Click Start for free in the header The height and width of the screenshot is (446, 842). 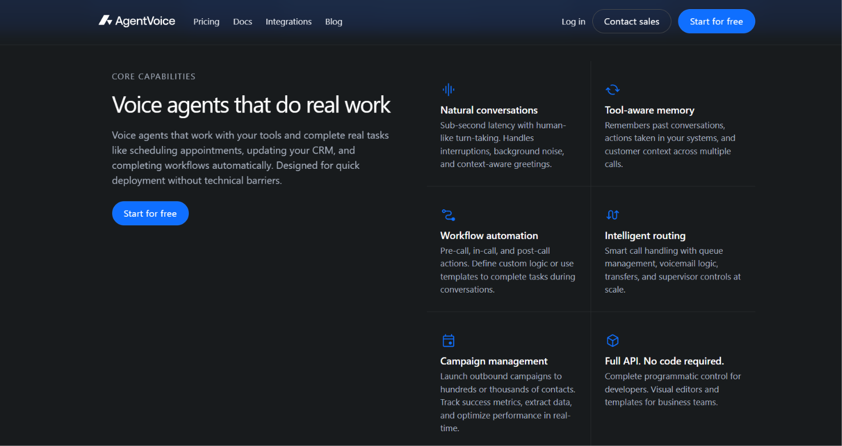point(717,21)
